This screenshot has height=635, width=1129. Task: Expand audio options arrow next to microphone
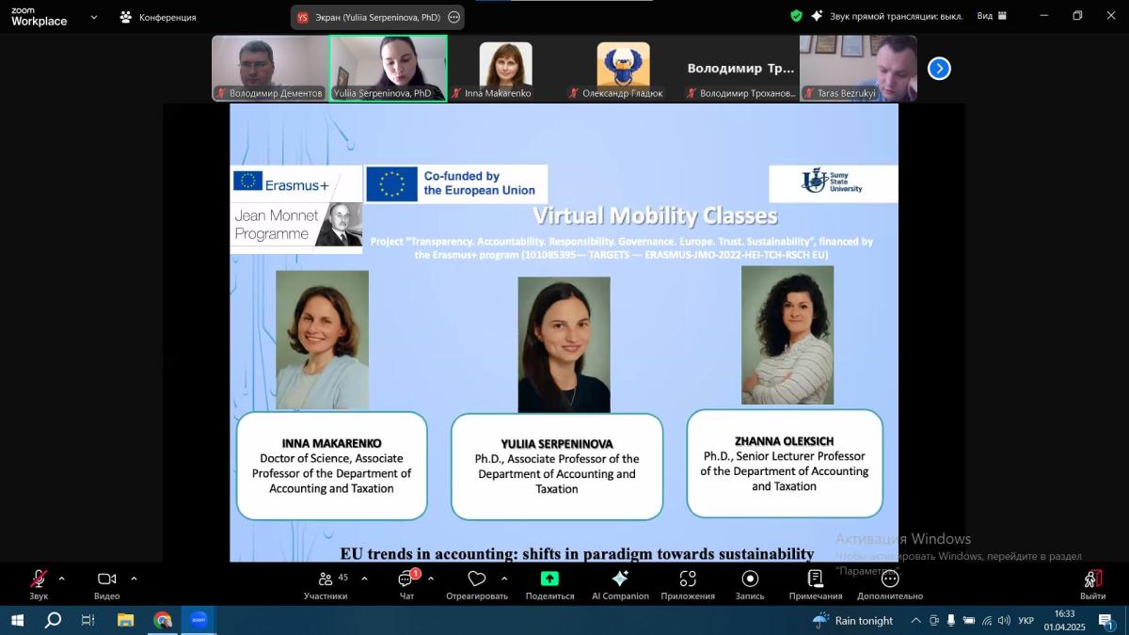tap(62, 579)
